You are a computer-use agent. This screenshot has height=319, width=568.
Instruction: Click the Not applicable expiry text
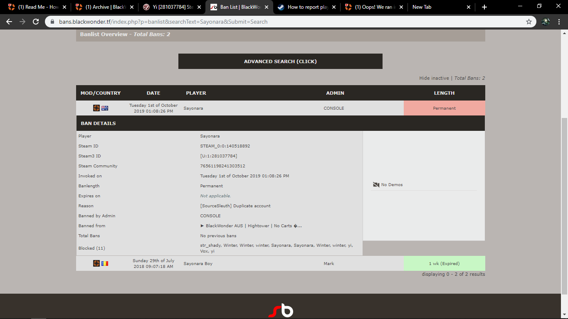pos(215,196)
